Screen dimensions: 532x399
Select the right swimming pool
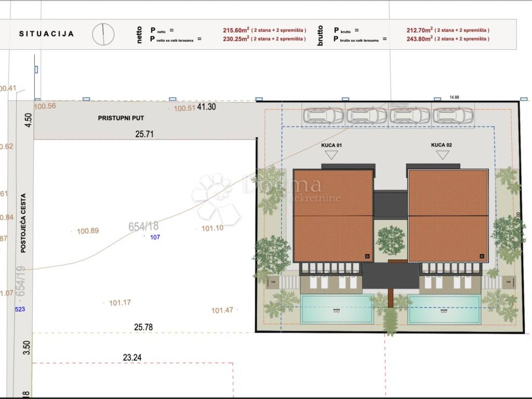444,309
